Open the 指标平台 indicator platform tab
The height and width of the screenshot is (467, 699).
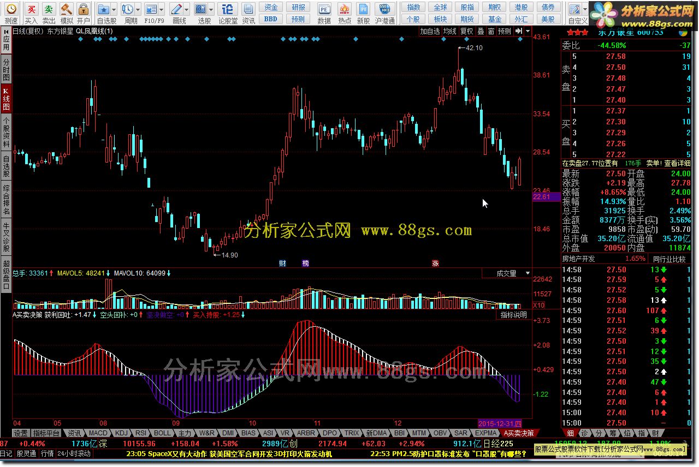click(x=46, y=433)
